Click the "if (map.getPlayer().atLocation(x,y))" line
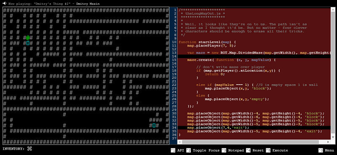Screen dimensions: 337x155 coord(238,70)
